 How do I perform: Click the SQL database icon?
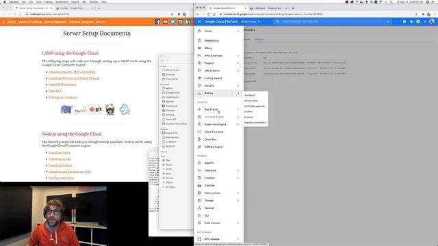(199, 216)
